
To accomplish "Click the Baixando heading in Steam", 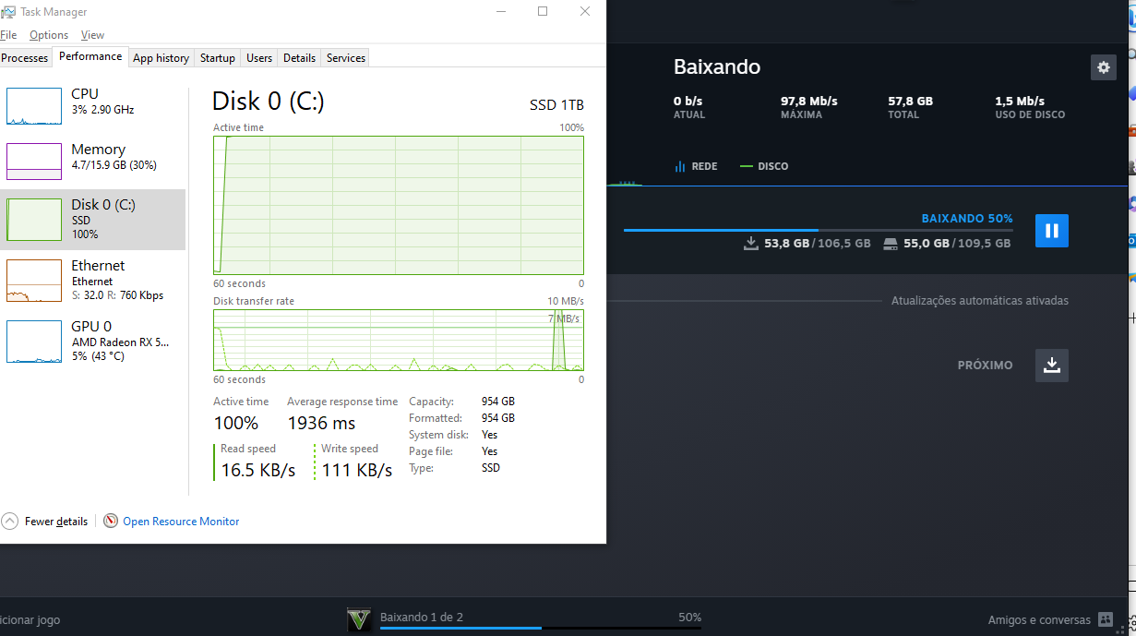I will coord(717,66).
